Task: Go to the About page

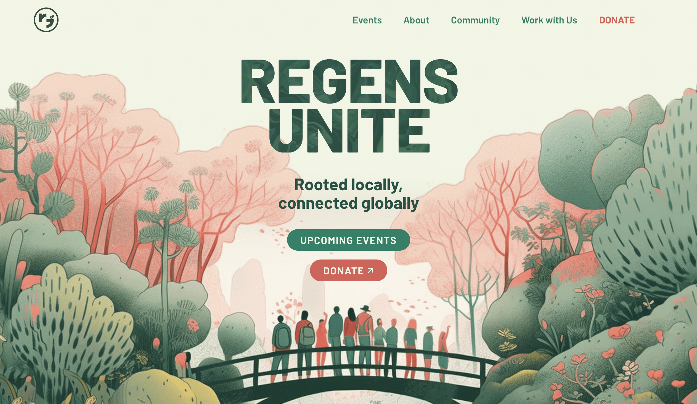Action: (416, 20)
